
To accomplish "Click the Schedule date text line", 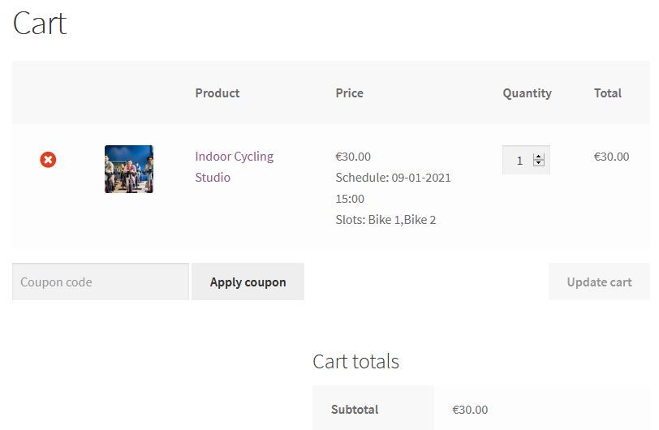I will coord(393,178).
